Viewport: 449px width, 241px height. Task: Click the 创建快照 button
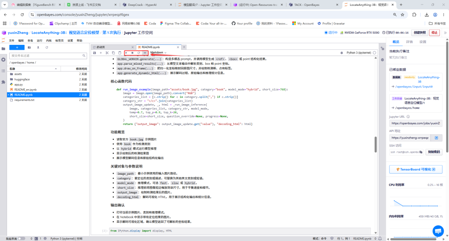(x=419, y=32)
